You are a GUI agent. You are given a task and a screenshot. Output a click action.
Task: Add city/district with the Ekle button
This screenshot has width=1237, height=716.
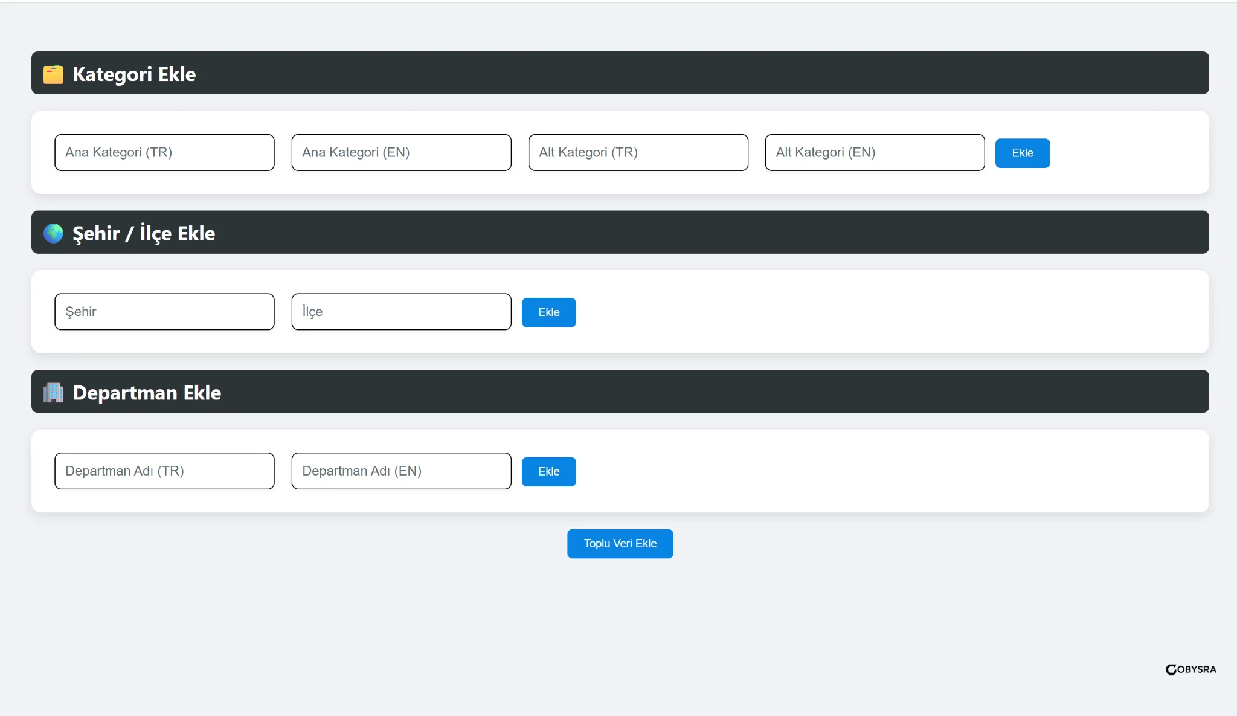[x=548, y=312]
